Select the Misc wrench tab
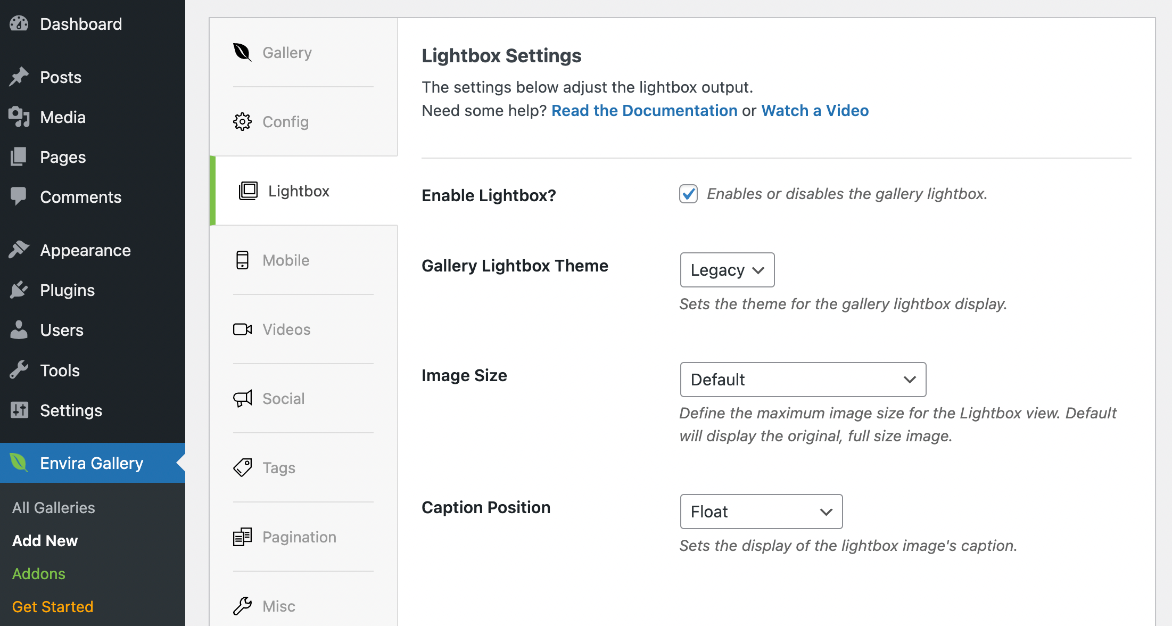 [x=243, y=606]
